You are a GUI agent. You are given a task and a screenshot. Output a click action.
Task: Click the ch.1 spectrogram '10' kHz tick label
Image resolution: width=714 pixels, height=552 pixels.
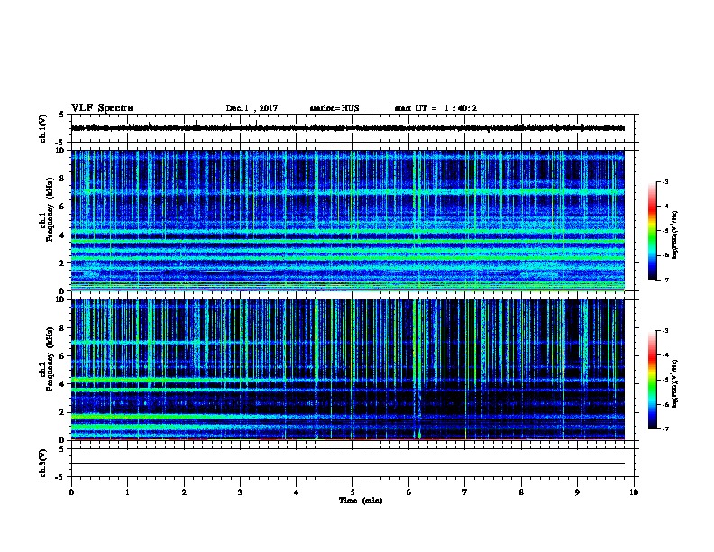click(x=61, y=151)
